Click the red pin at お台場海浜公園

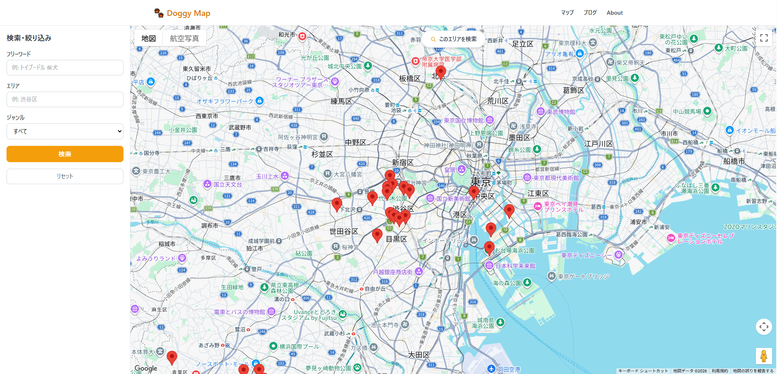(x=489, y=248)
